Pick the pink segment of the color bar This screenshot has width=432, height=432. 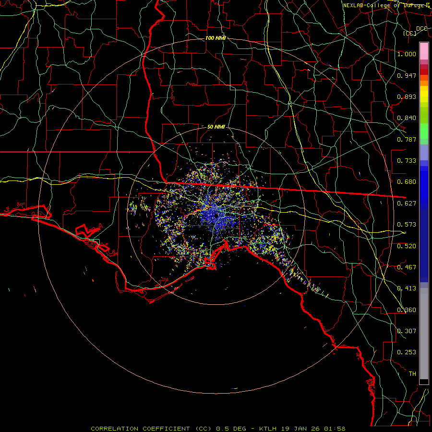(424, 51)
